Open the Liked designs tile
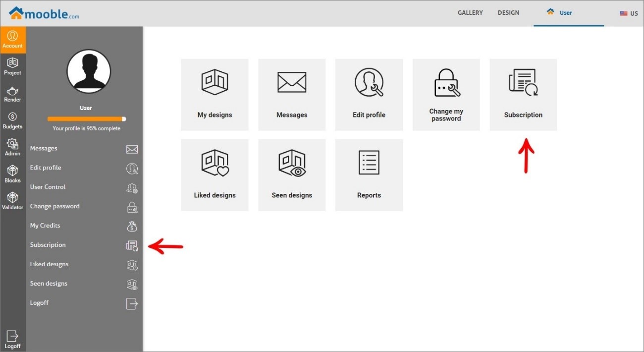This screenshot has height=352, width=644. [215, 175]
